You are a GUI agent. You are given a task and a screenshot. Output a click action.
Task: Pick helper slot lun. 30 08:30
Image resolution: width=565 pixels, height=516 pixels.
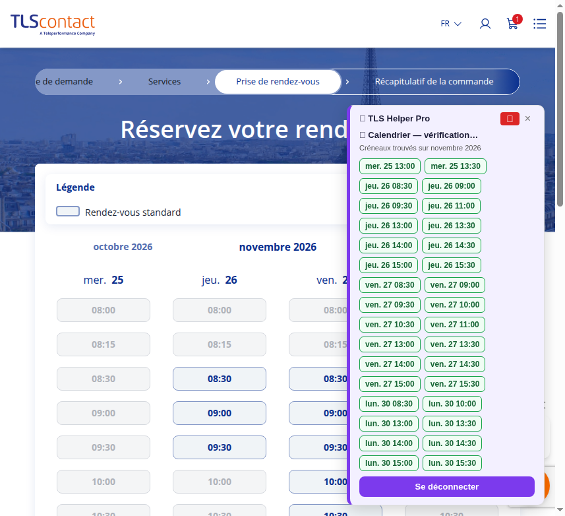tap(389, 404)
